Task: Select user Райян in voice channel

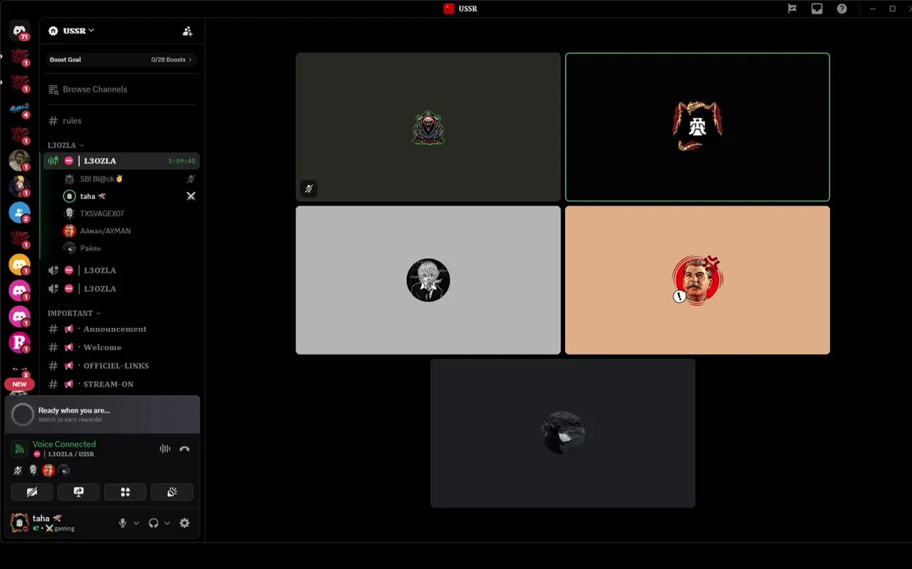Action: (129, 248)
